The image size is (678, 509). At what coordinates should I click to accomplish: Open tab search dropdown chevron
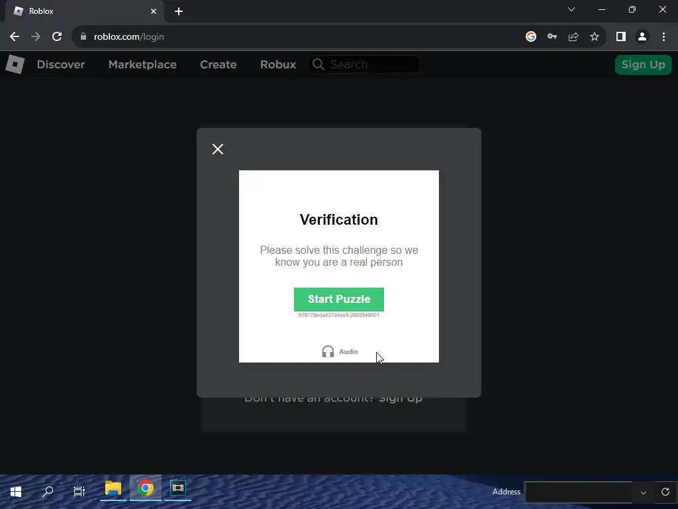click(x=571, y=9)
